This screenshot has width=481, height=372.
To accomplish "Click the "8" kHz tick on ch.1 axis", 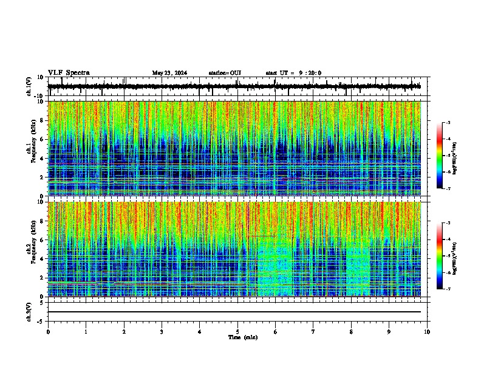I will click(42, 120).
